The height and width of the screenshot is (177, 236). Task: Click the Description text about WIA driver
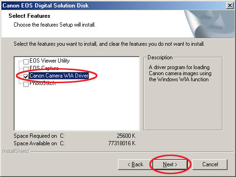(x=180, y=73)
